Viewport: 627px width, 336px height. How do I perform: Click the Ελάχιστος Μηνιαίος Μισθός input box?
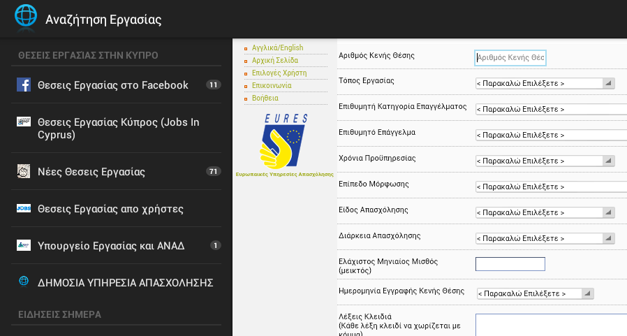click(510, 264)
